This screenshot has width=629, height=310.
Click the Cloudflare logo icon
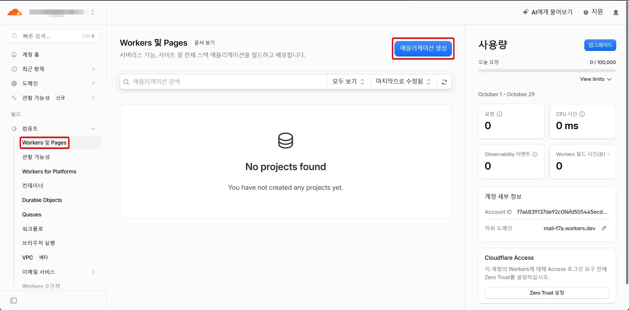pyautogui.click(x=14, y=12)
